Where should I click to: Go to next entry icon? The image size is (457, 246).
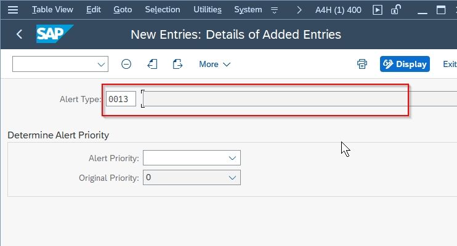[177, 64]
